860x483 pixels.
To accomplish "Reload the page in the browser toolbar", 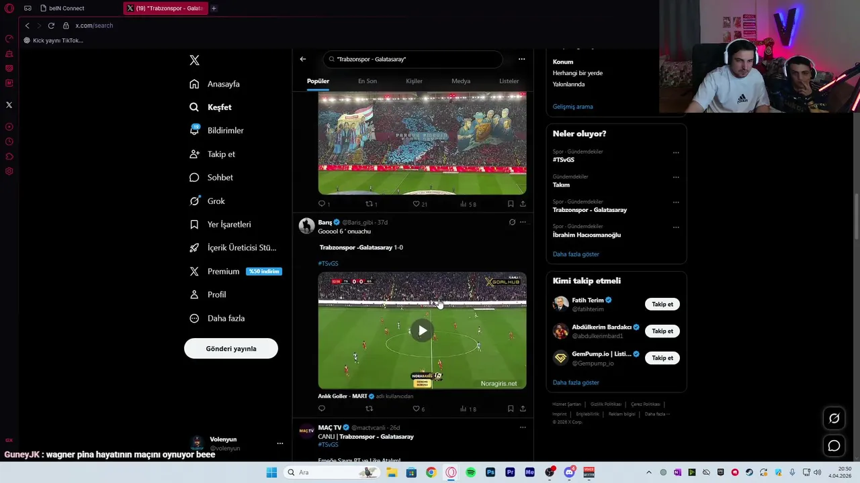I will (51, 25).
